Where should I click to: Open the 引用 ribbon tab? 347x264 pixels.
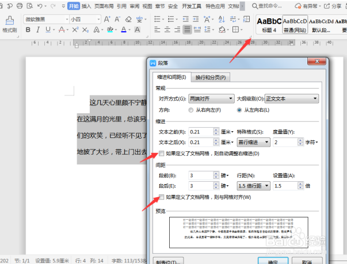[122, 6]
